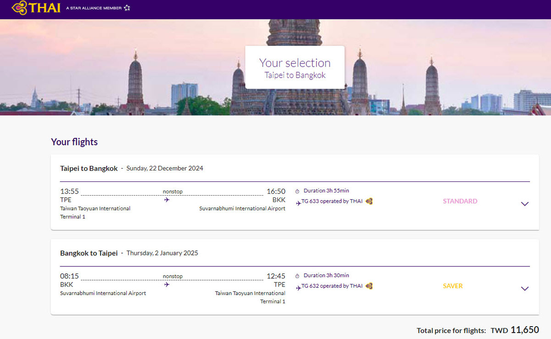The image size is (551, 339).
Task: Click the date Thursday, 2 January 2025
Action: [x=163, y=253]
